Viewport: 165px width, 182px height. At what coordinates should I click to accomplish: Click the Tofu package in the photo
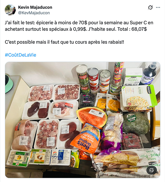(x=60, y=157)
